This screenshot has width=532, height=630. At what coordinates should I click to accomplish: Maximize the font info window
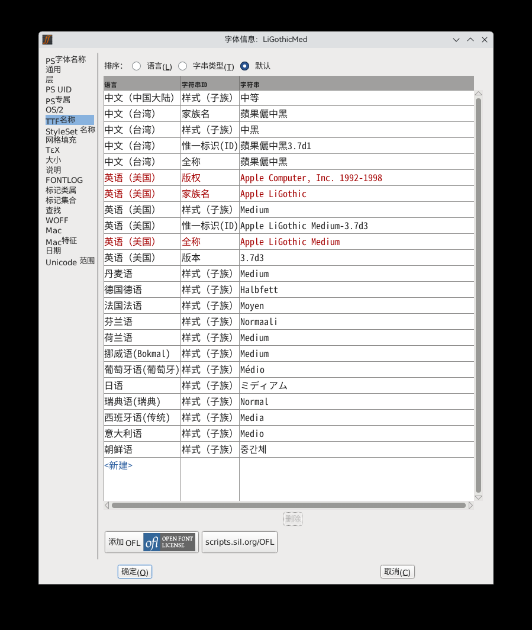[470, 40]
